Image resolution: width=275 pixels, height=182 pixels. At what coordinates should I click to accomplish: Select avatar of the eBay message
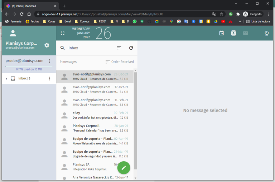64,115
